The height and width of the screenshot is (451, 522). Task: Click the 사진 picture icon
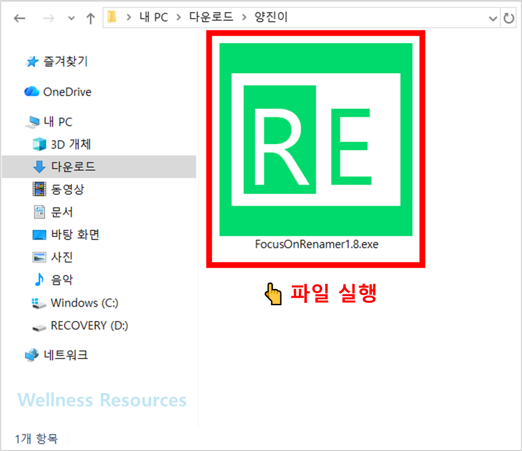coord(39,257)
